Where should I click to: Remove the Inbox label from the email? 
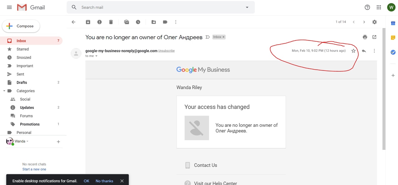tap(224, 37)
